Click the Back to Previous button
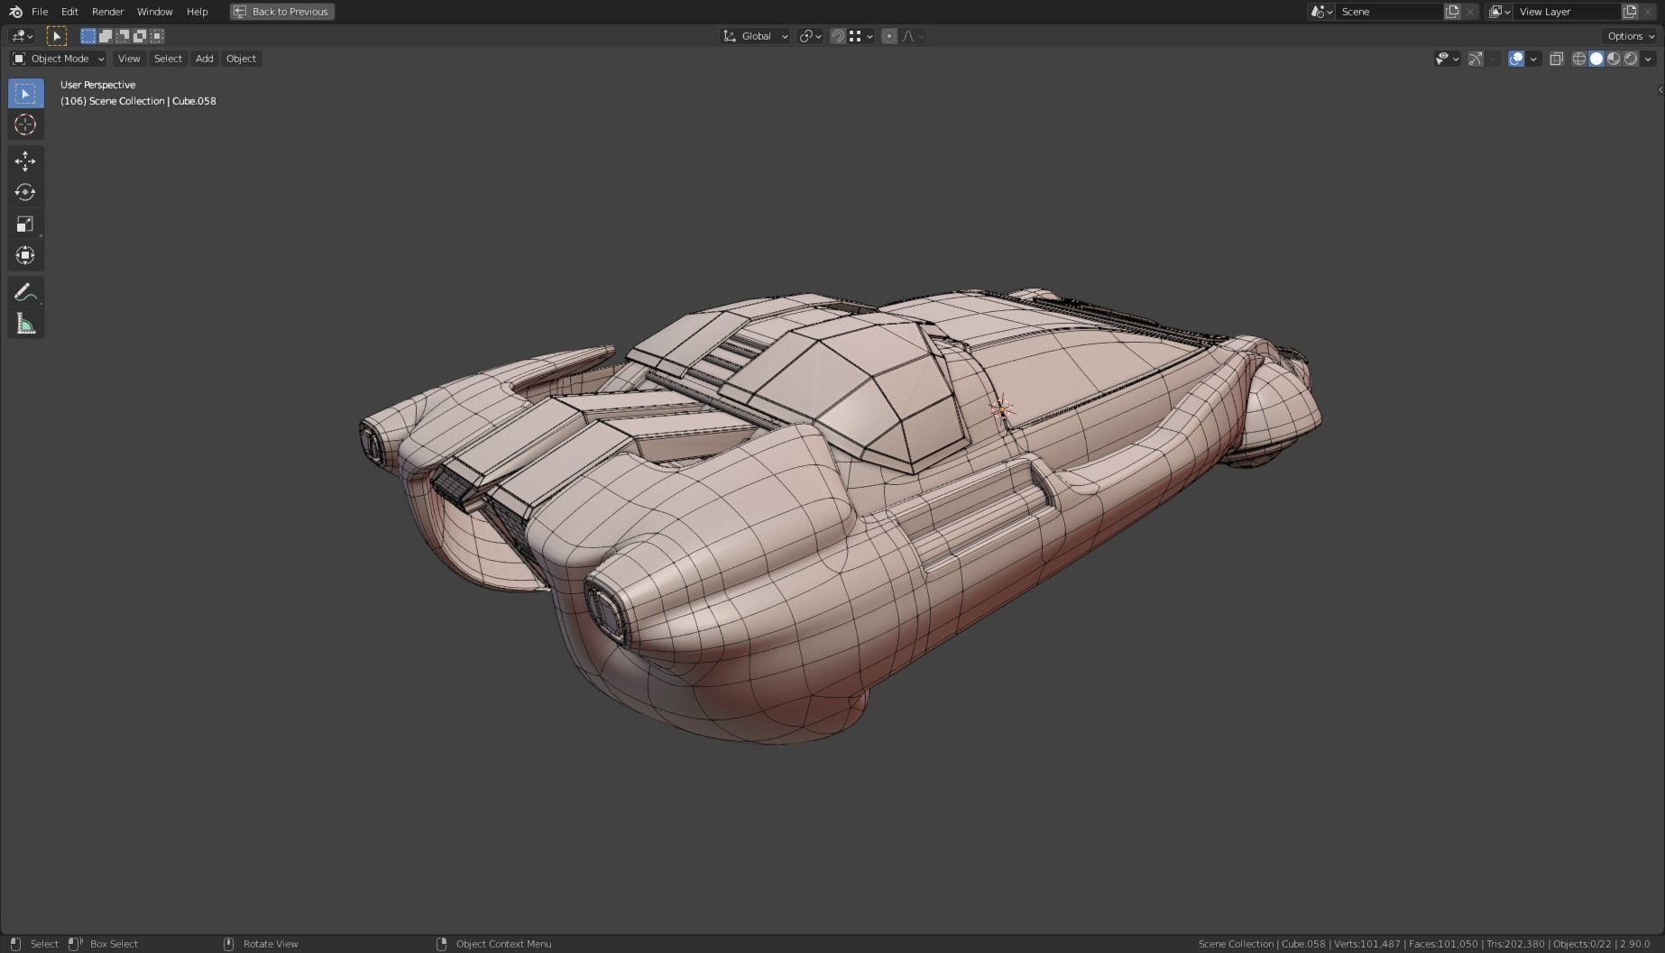The width and height of the screenshot is (1665, 953). click(281, 12)
